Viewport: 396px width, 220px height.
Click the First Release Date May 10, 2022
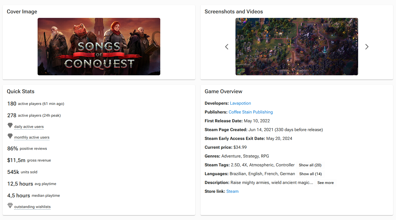pyautogui.click(x=237, y=121)
